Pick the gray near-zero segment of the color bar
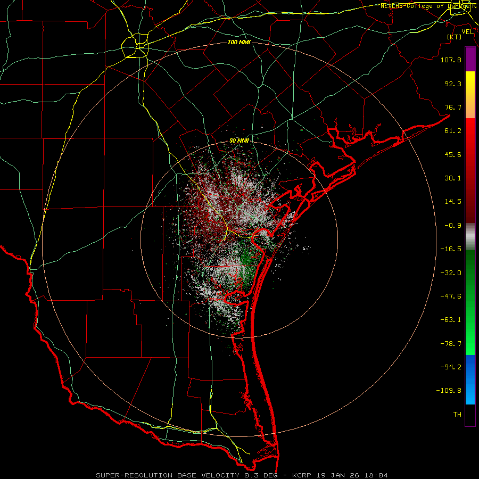 470,237
